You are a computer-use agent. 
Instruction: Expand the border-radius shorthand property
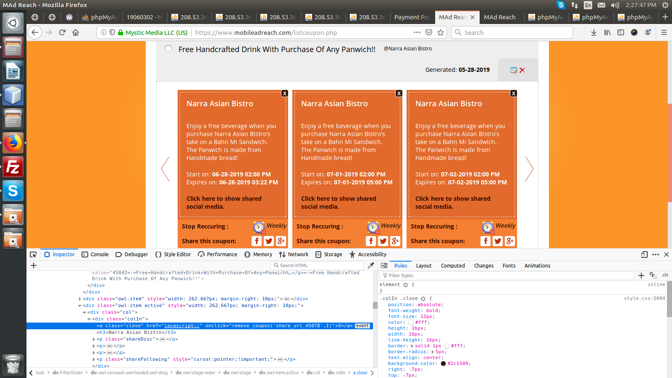point(433,352)
